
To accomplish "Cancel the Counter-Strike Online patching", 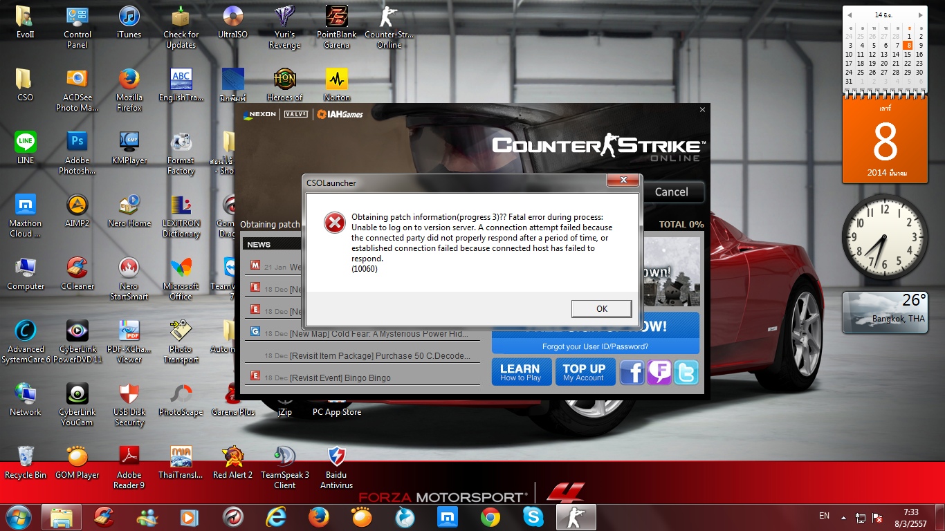I will tap(671, 192).
